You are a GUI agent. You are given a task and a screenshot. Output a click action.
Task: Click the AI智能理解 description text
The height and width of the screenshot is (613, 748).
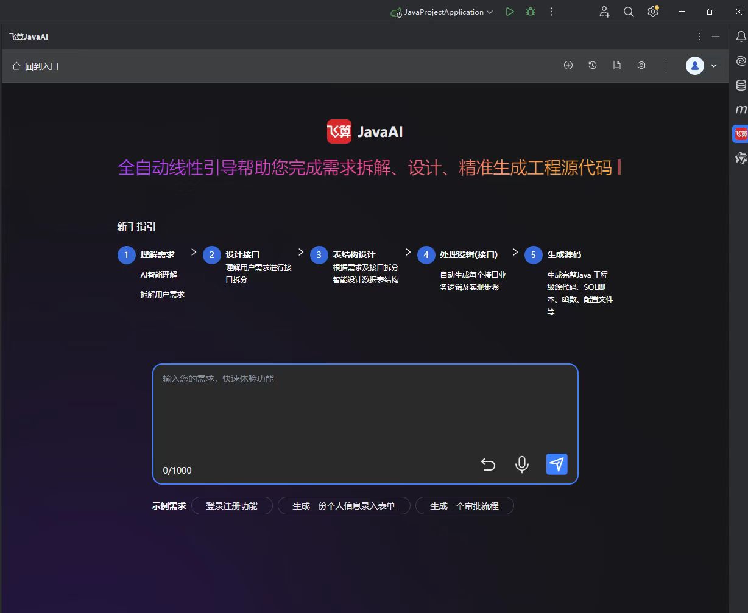click(159, 275)
